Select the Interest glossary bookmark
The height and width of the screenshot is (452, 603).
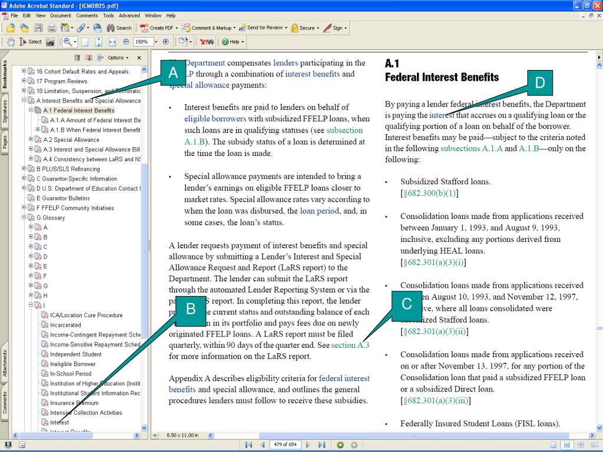click(x=59, y=423)
